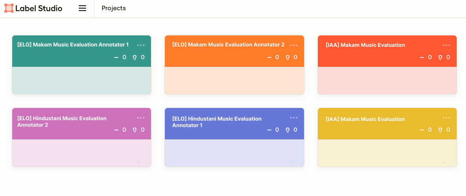
Task: Open [ELO] Makam Music Evaluation Annotator 2 project
Action: point(228,45)
